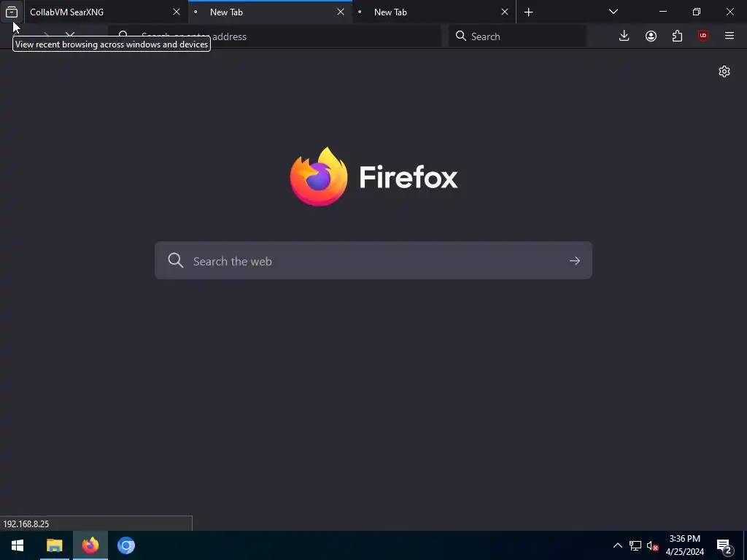Minimize the Firefox window
The width and height of the screenshot is (747, 560).
click(x=663, y=12)
